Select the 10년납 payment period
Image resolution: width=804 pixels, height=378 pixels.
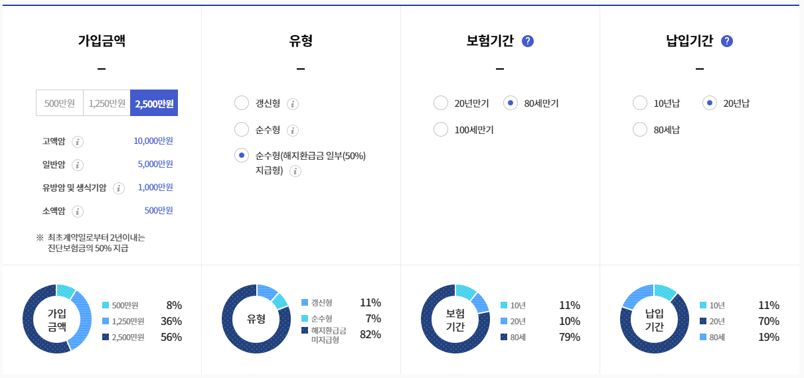(x=640, y=103)
